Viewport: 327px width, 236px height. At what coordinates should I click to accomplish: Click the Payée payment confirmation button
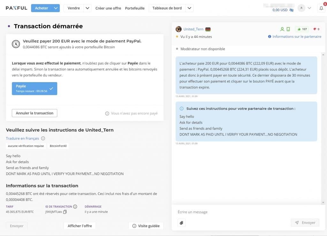[x=34, y=88]
